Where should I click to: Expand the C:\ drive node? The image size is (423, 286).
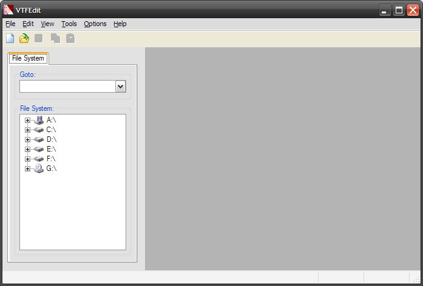[x=27, y=130]
